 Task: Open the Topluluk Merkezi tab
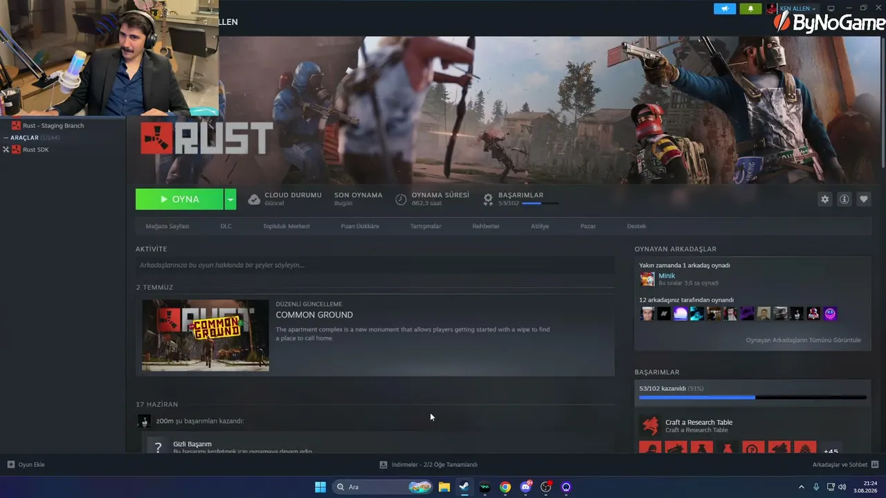[x=286, y=226]
